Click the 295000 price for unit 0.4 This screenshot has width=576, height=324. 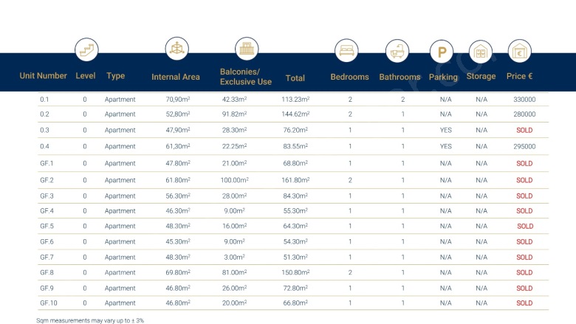[524, 146]
